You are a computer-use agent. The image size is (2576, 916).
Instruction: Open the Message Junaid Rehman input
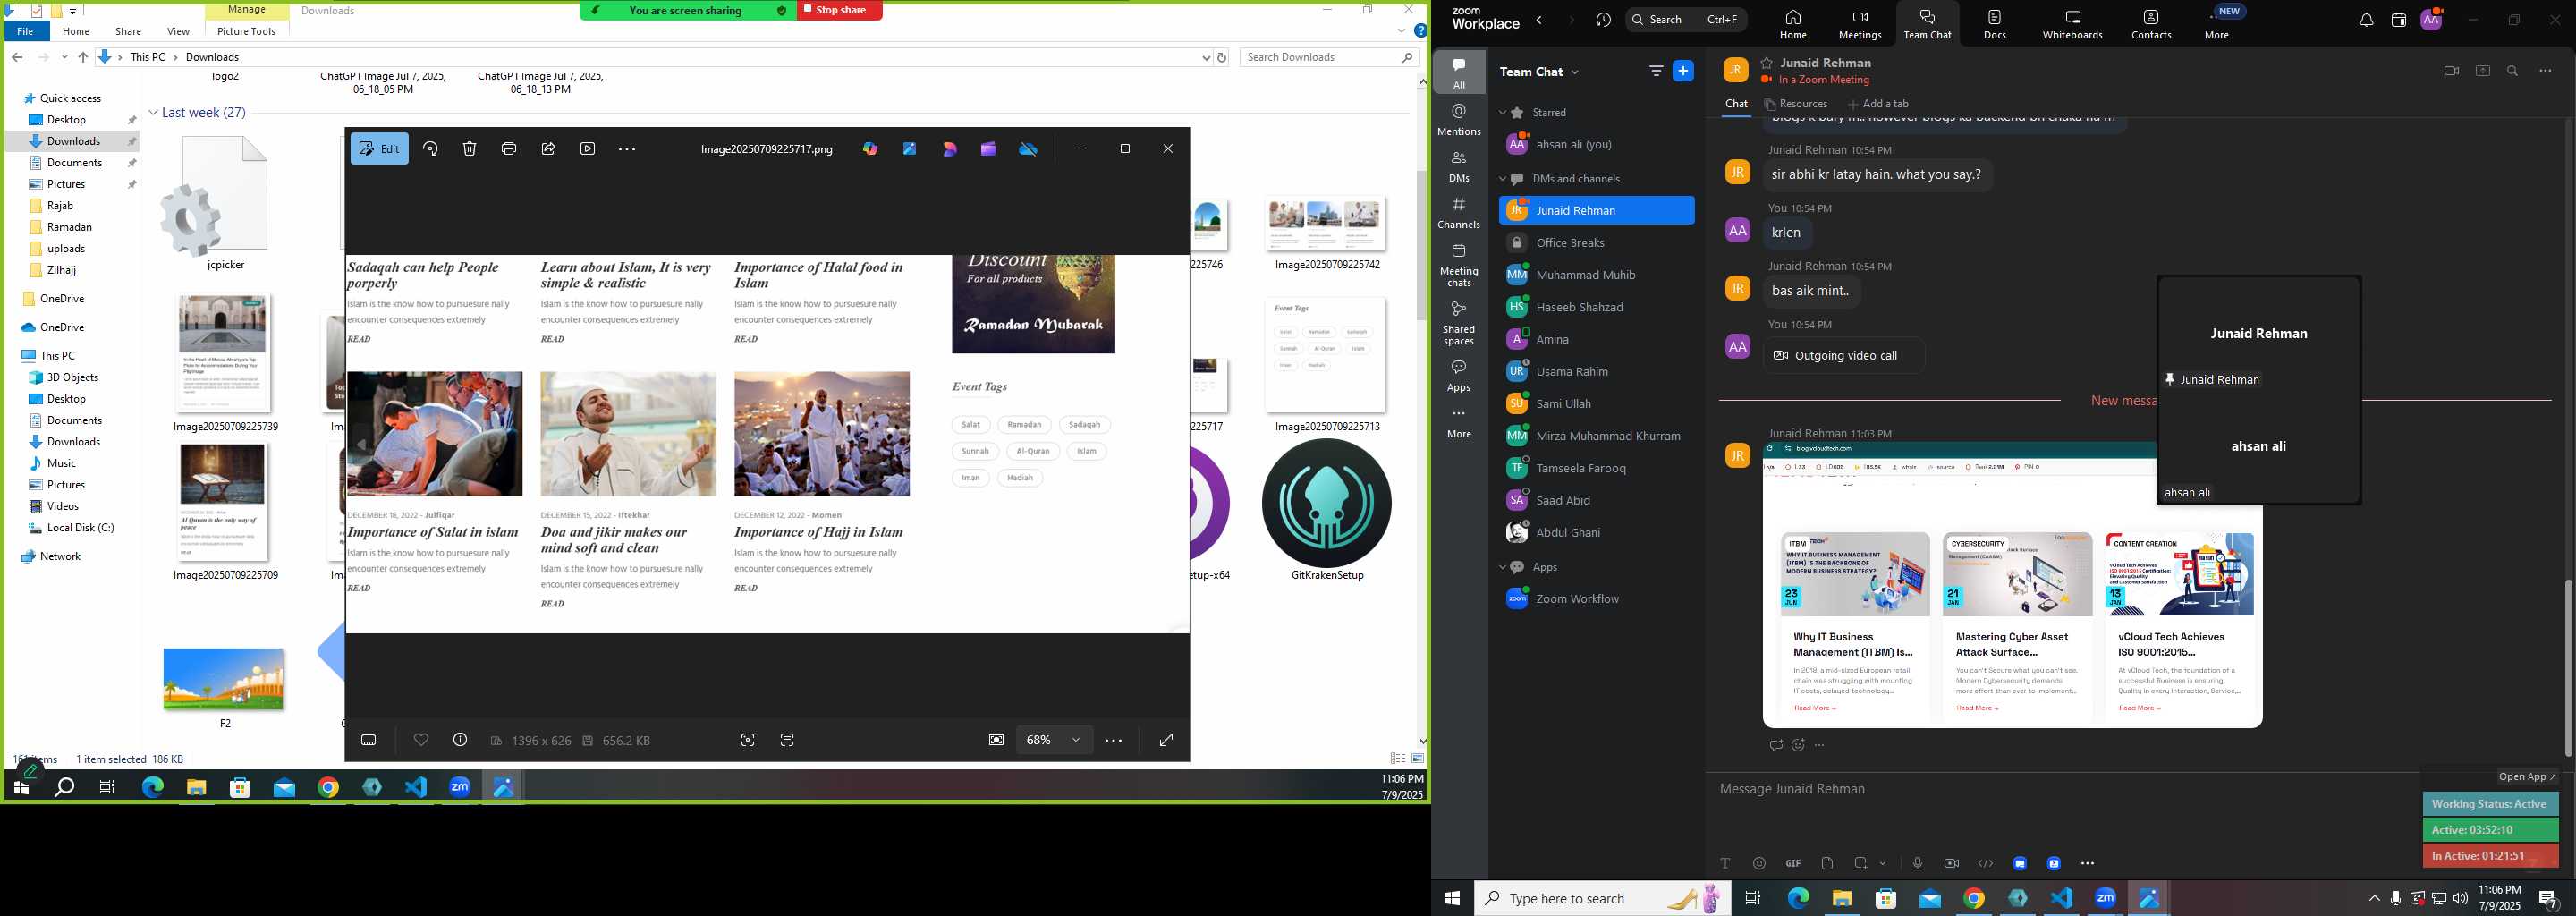(2060, 789)
